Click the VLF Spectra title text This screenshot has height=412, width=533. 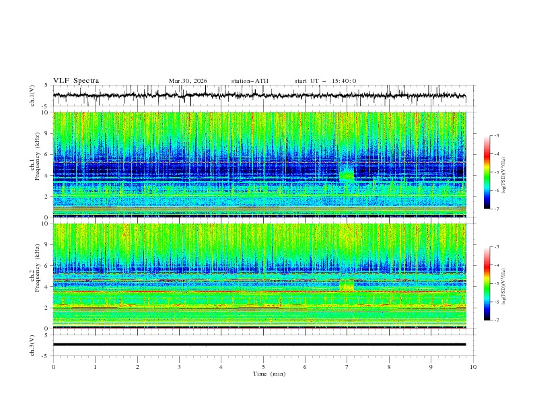coord(76,81)
